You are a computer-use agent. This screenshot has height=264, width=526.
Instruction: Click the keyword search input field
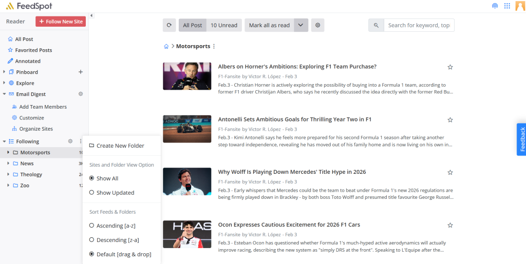pos(418,25)
